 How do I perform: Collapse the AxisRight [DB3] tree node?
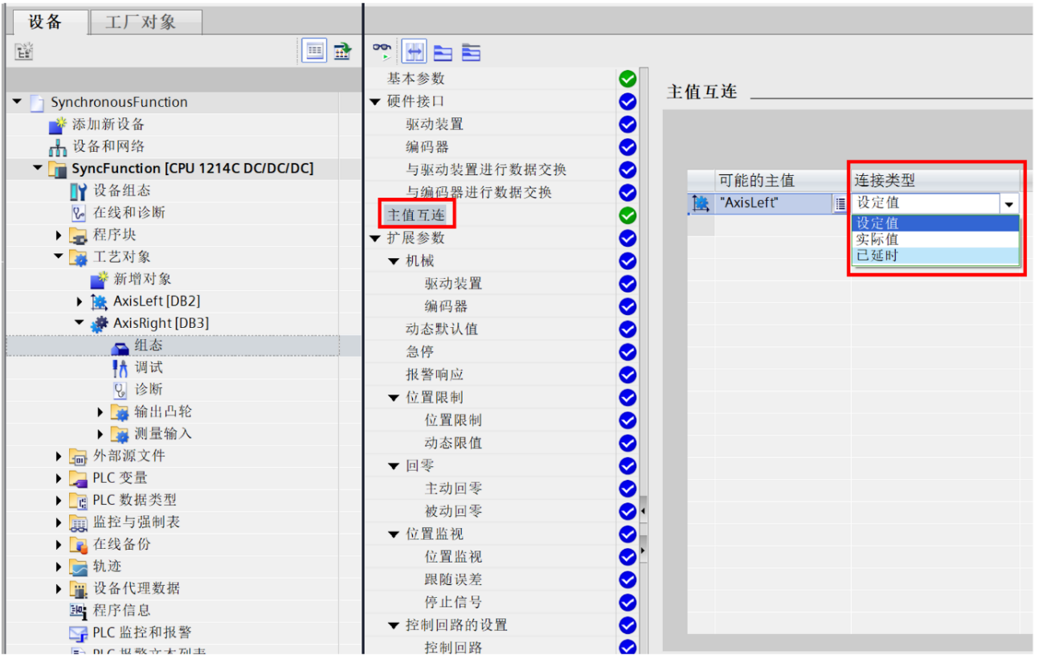point(79,321)
